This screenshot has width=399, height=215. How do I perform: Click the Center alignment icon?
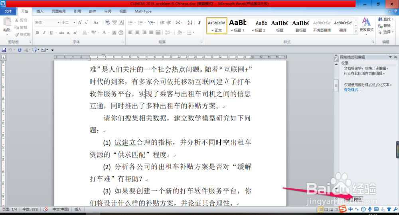click(x=137, y=32)
